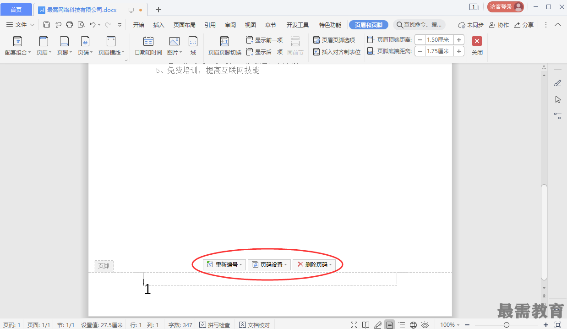Click the Print icon in quick access toolbar

tap(70, 25)
